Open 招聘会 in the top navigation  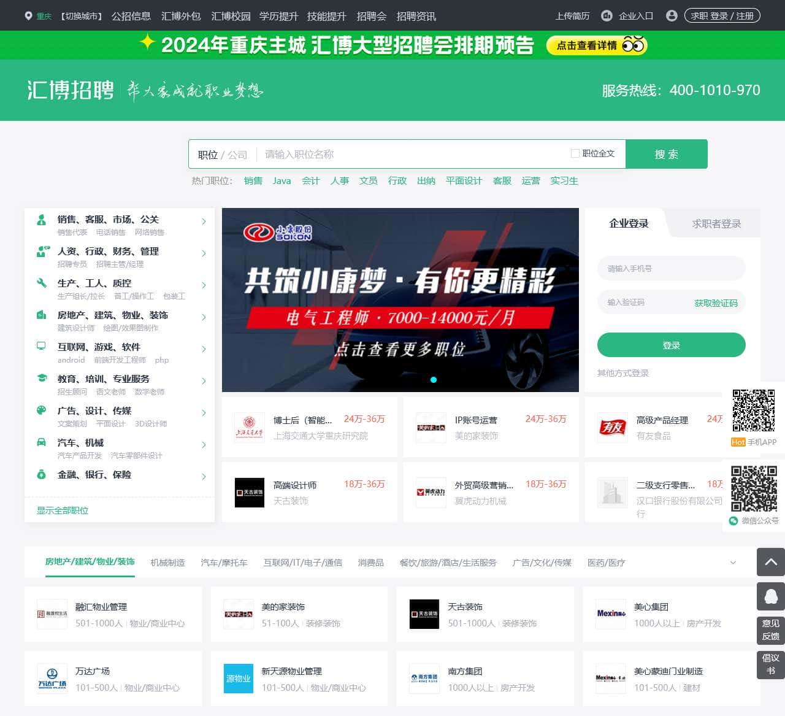click(372, 16)
